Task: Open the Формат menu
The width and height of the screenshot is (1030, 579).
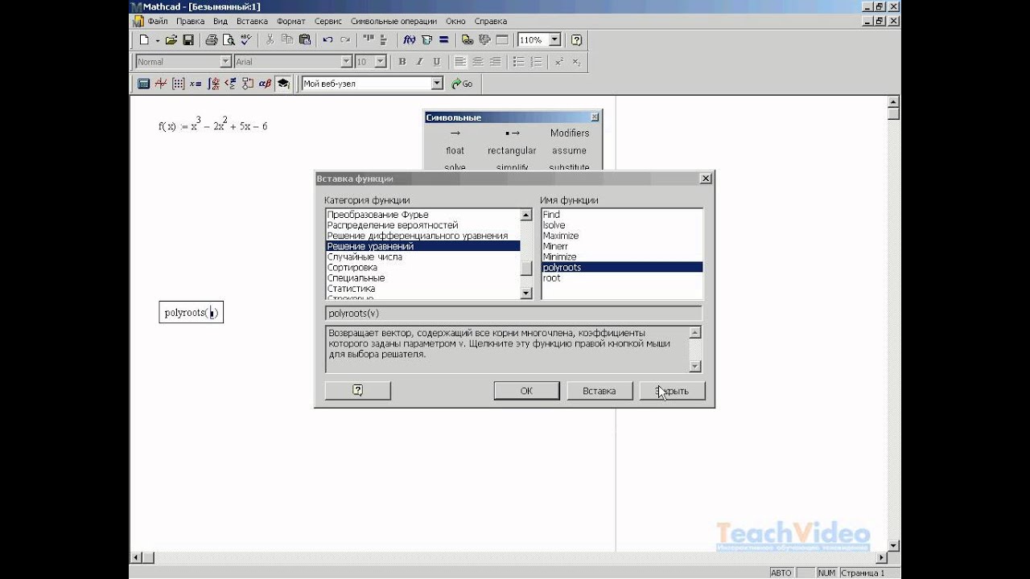Action: click(x=290, y=21)
